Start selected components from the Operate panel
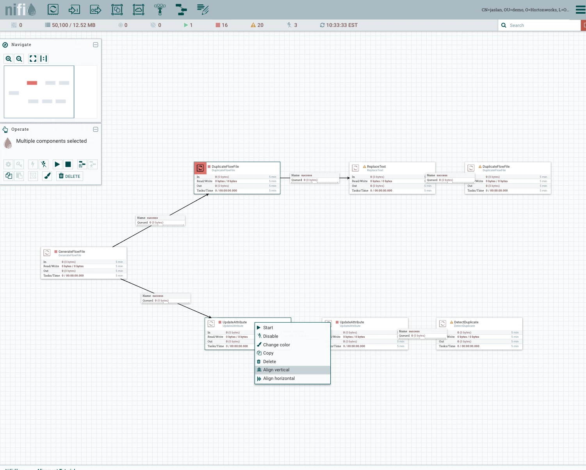Screen dimensions: 586x470 click(x=57, y=165)
